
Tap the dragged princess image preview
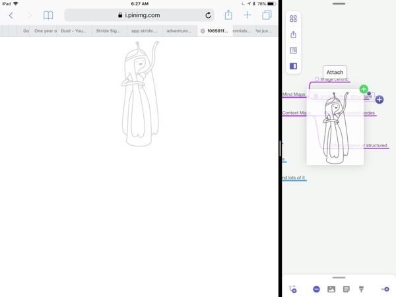[335, 127]
